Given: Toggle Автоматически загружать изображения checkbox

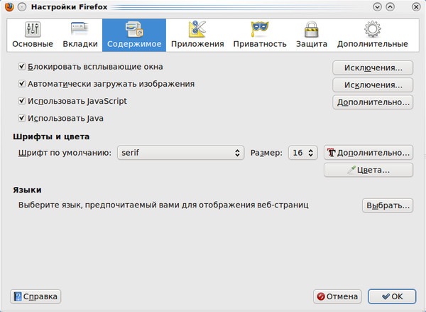Looking at the screenshot, I should coord(22,84).
